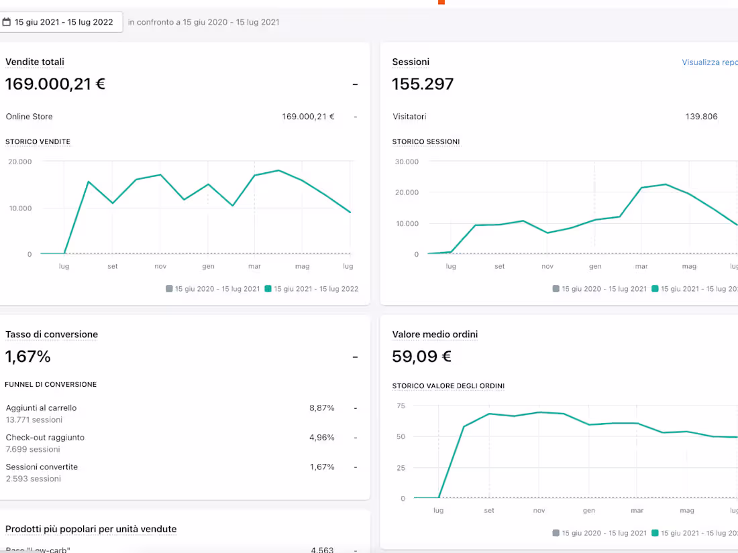
Task: Select the Tasso di conversione heading
Action: coord(52,334)
